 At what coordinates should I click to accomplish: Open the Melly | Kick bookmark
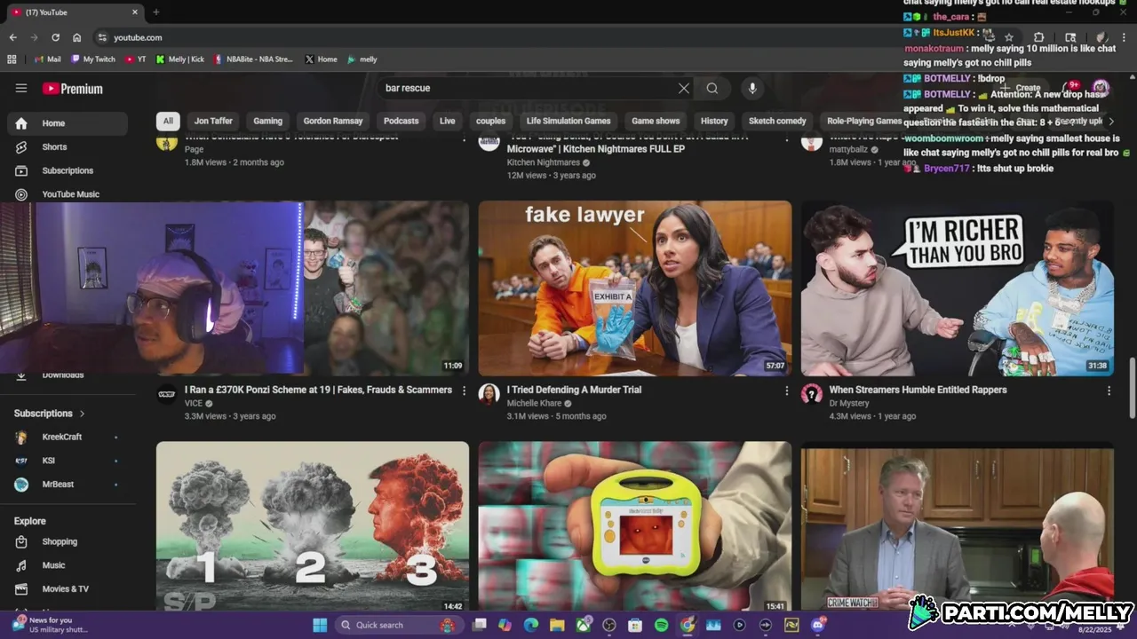[180, 59]
